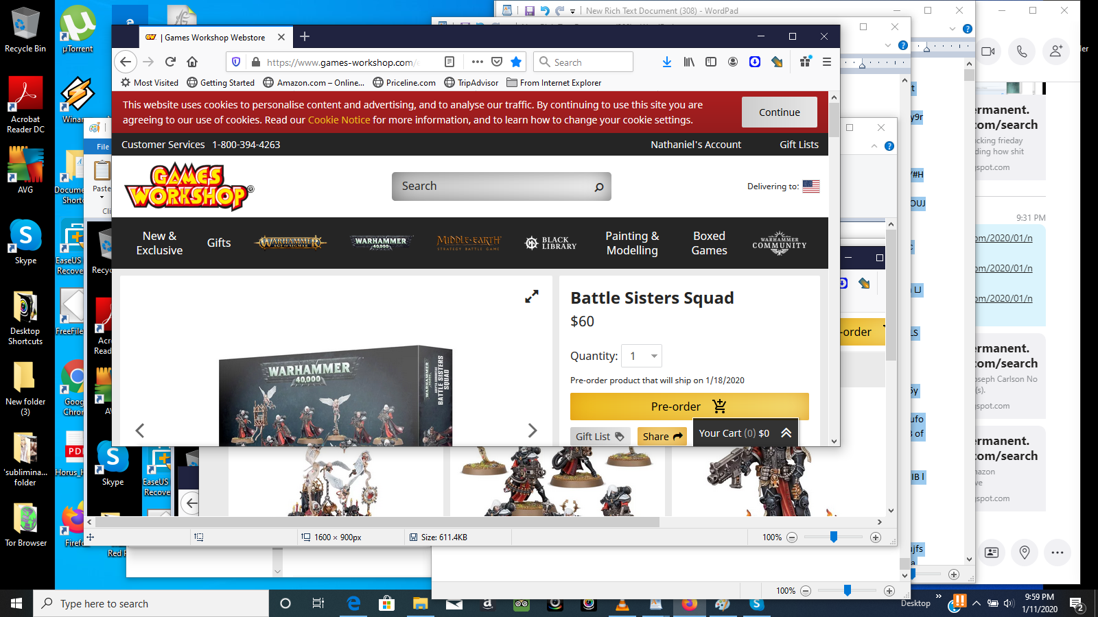Open the Firefox hamburger menu
Screen dimensions: 1098x617
tap(827, 62)
